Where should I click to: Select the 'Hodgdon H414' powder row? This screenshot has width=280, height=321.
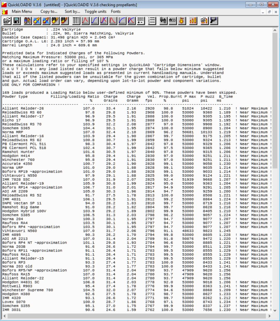[137, 156]
